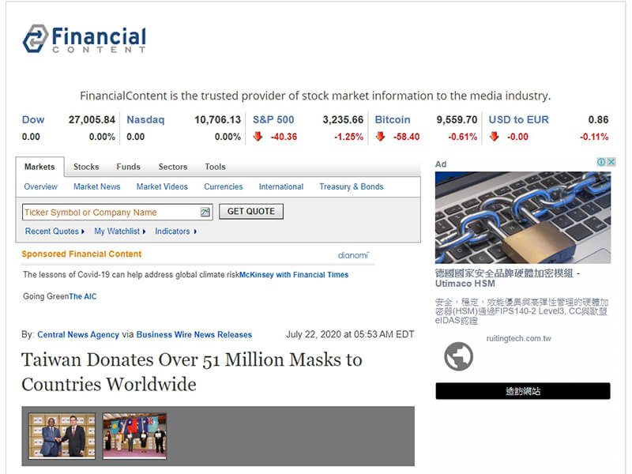Open the Sectors tab
This screenshot has height=474, width=632.
(173, 167)
